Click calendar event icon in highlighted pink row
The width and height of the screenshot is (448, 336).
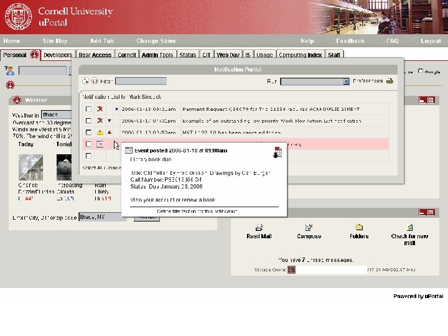click(100, 144)
